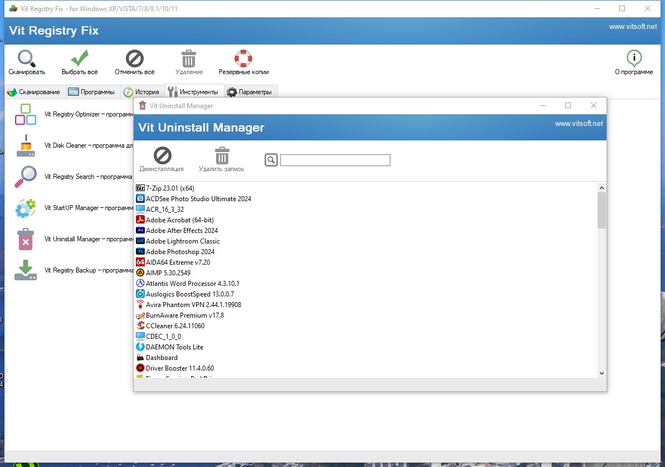Open Резервные копии lifebuoy icon

(x=243, y=59)
